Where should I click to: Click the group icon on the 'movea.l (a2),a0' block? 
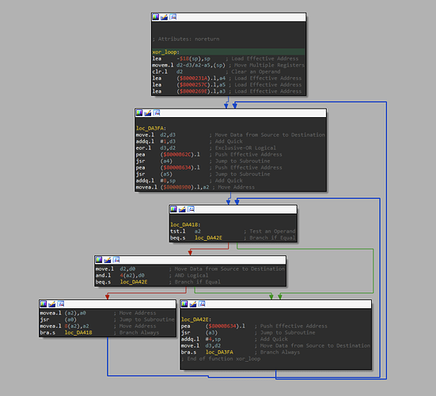pos(61,304)
